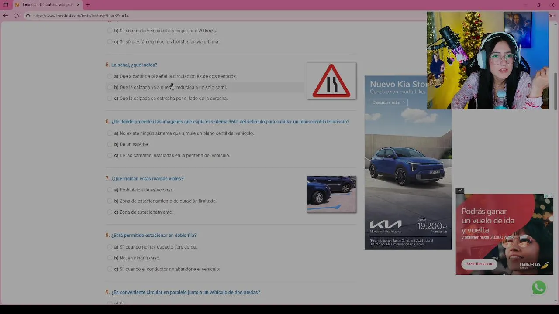Viewport: 559px width, 314px height.
Task: Click the browser back arrow
Action: pos(6,16)
